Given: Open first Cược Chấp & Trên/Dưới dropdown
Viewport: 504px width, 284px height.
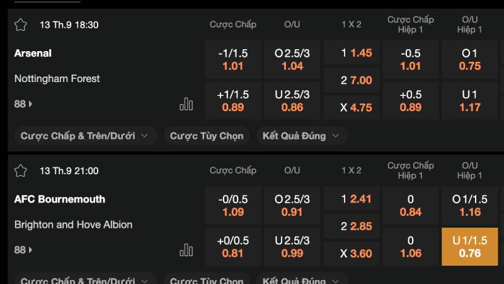Looking at the screenshot, I should (84, 136).
